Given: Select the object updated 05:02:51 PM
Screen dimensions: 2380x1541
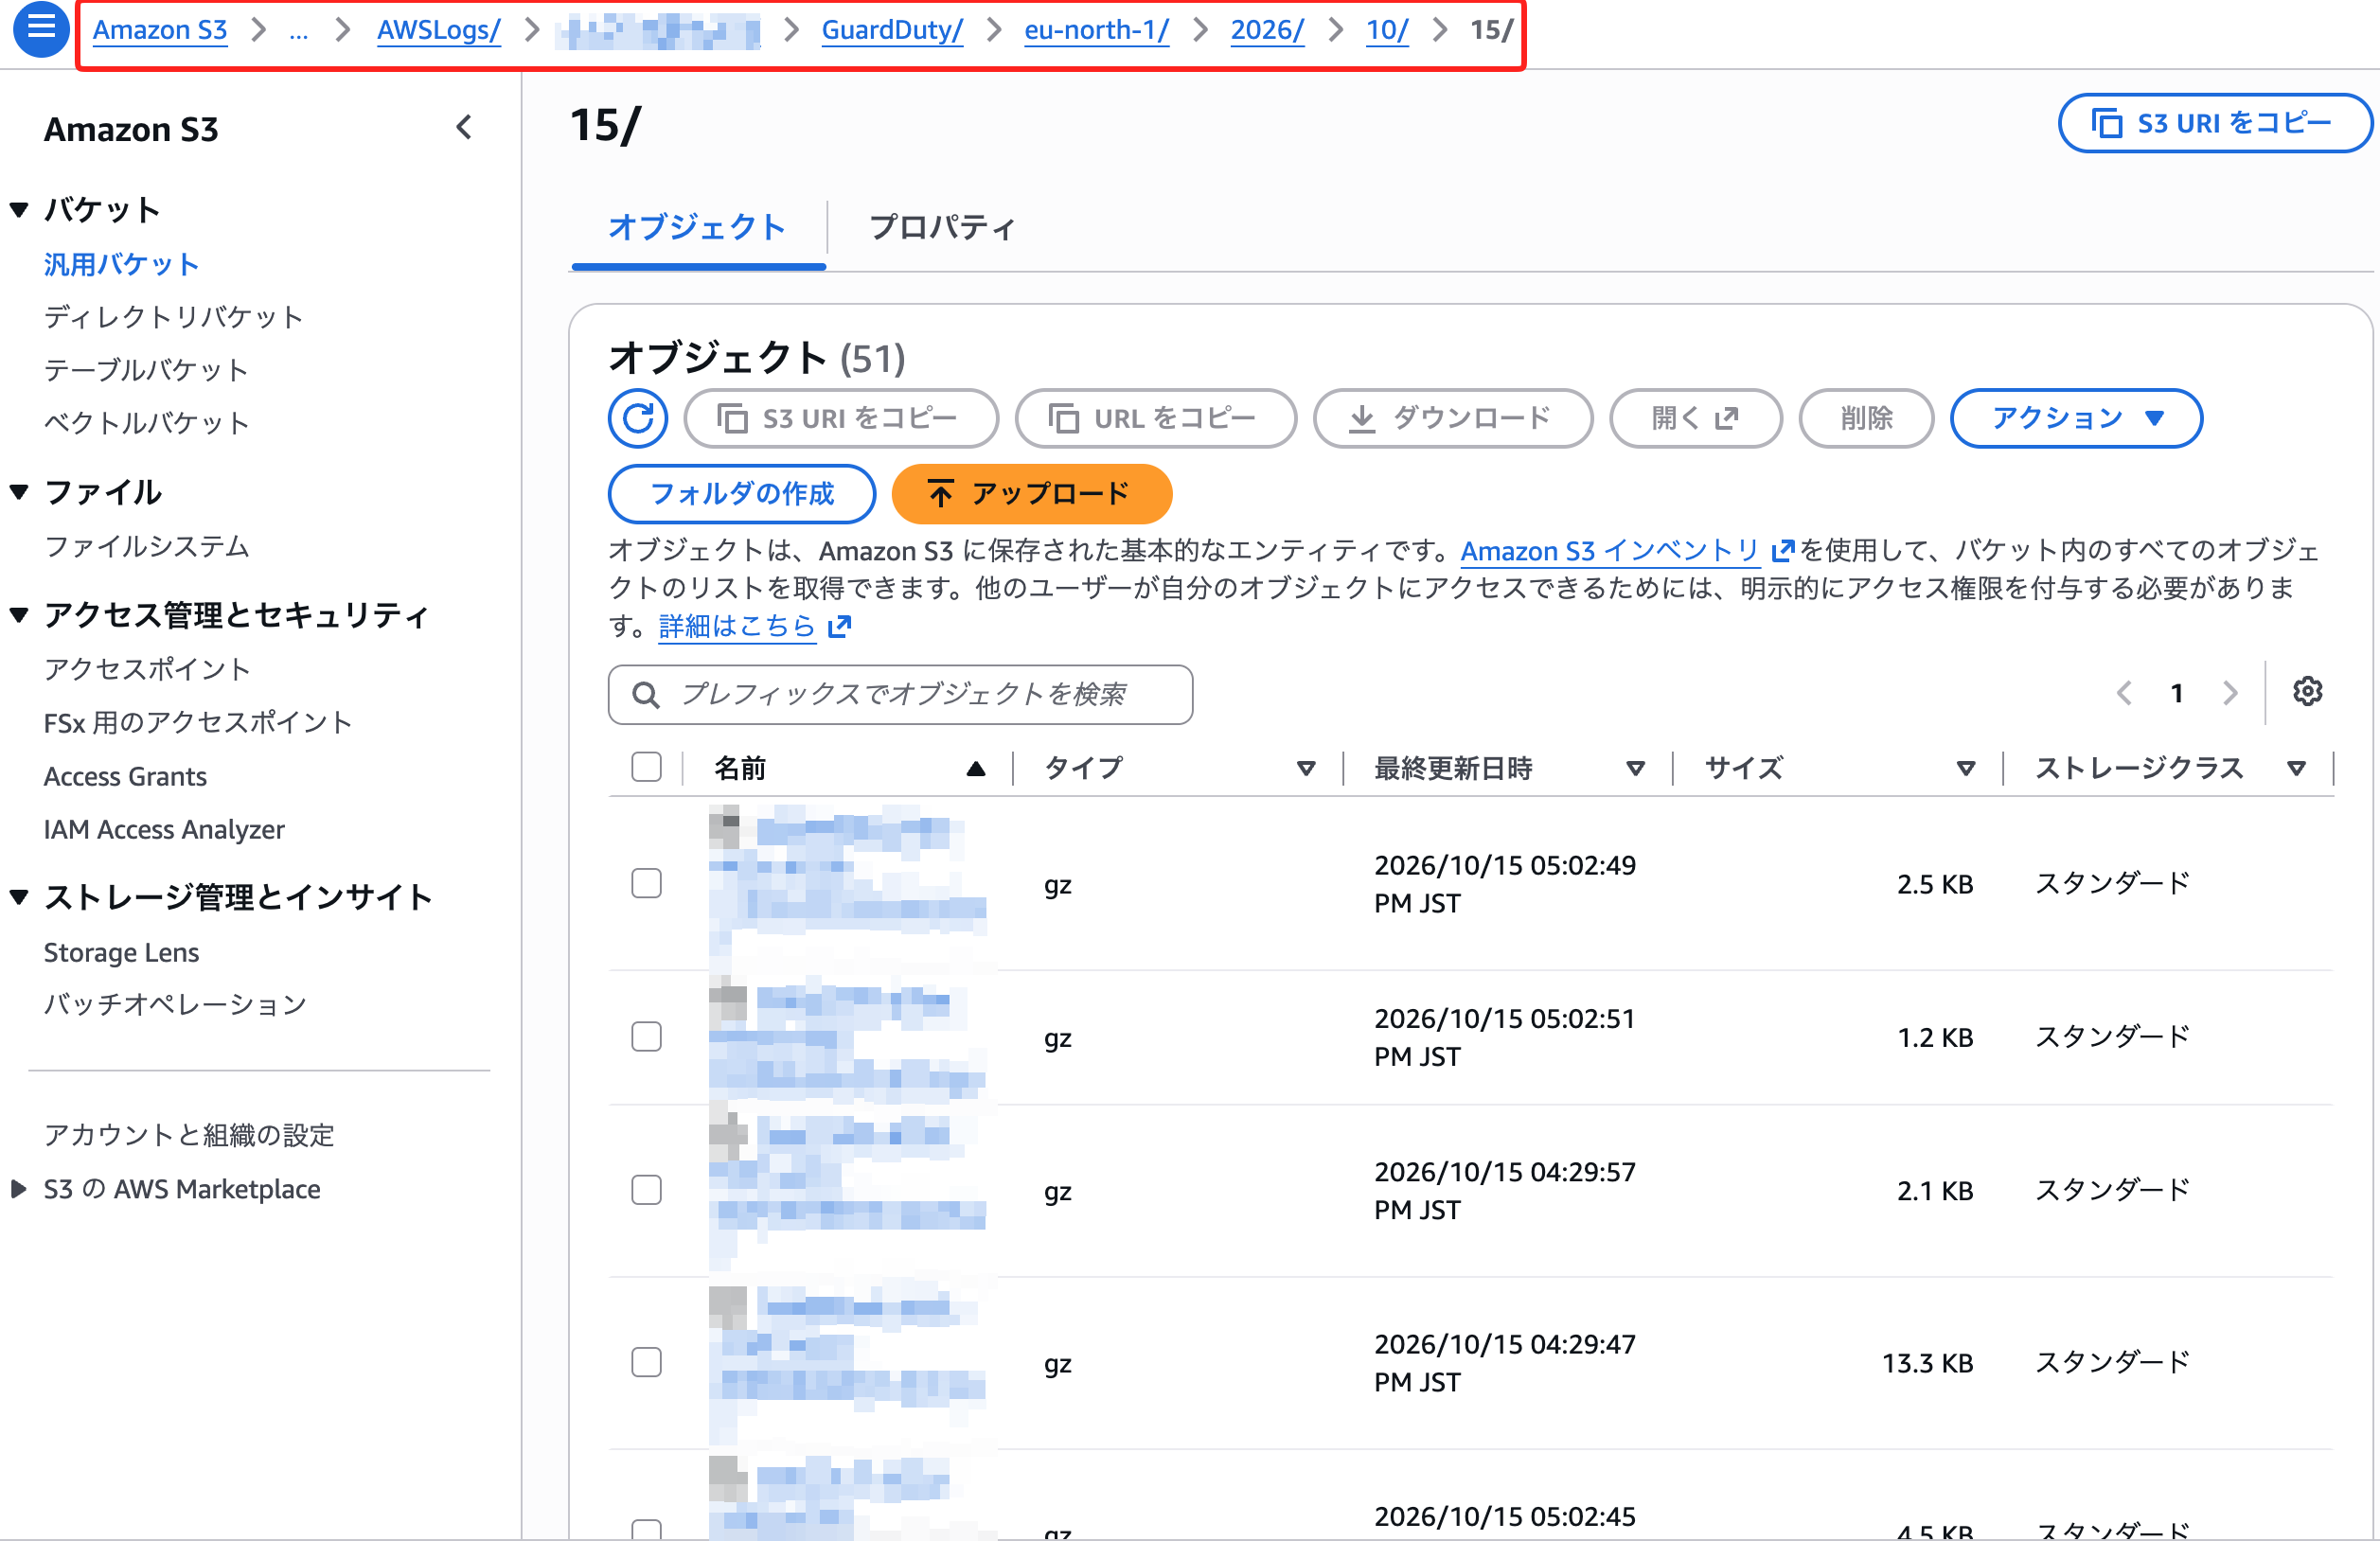Looking at the screenshot, I should pos(647,1037).
